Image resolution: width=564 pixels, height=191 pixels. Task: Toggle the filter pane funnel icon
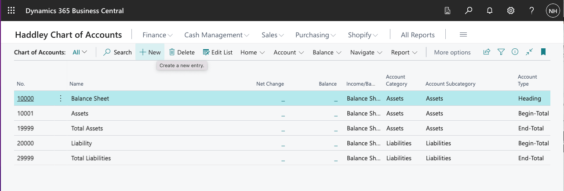[501, 52]
